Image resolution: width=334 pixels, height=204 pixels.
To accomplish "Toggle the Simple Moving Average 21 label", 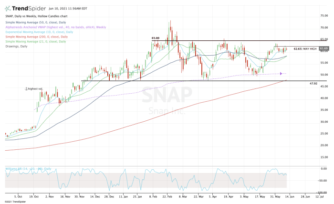I will coord(36,41).
